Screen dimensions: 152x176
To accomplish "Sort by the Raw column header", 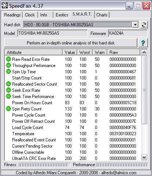I will (124, 52).
